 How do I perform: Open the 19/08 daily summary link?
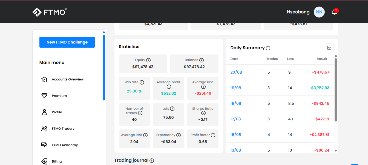[236, 88]
